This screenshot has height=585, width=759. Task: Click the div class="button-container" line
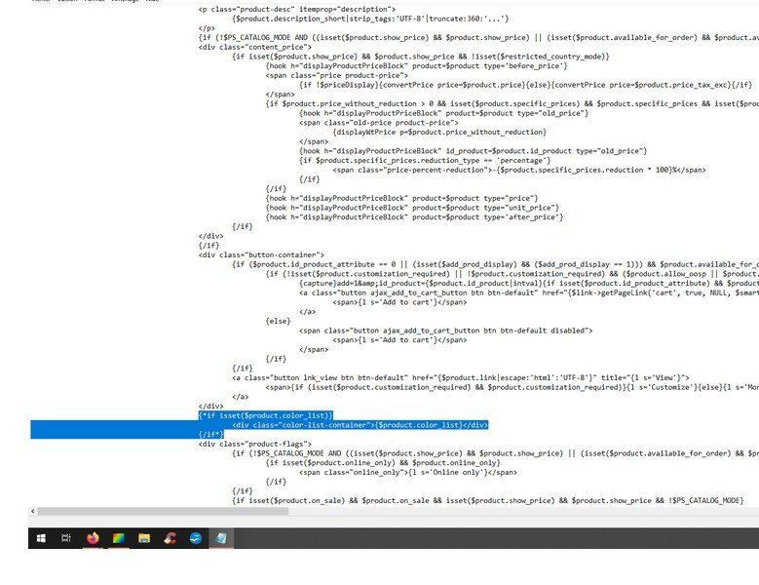(x=261, y=254)
